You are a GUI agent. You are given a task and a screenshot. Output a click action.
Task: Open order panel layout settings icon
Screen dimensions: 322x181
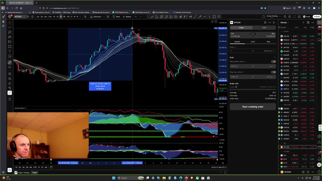click(265, 22)
